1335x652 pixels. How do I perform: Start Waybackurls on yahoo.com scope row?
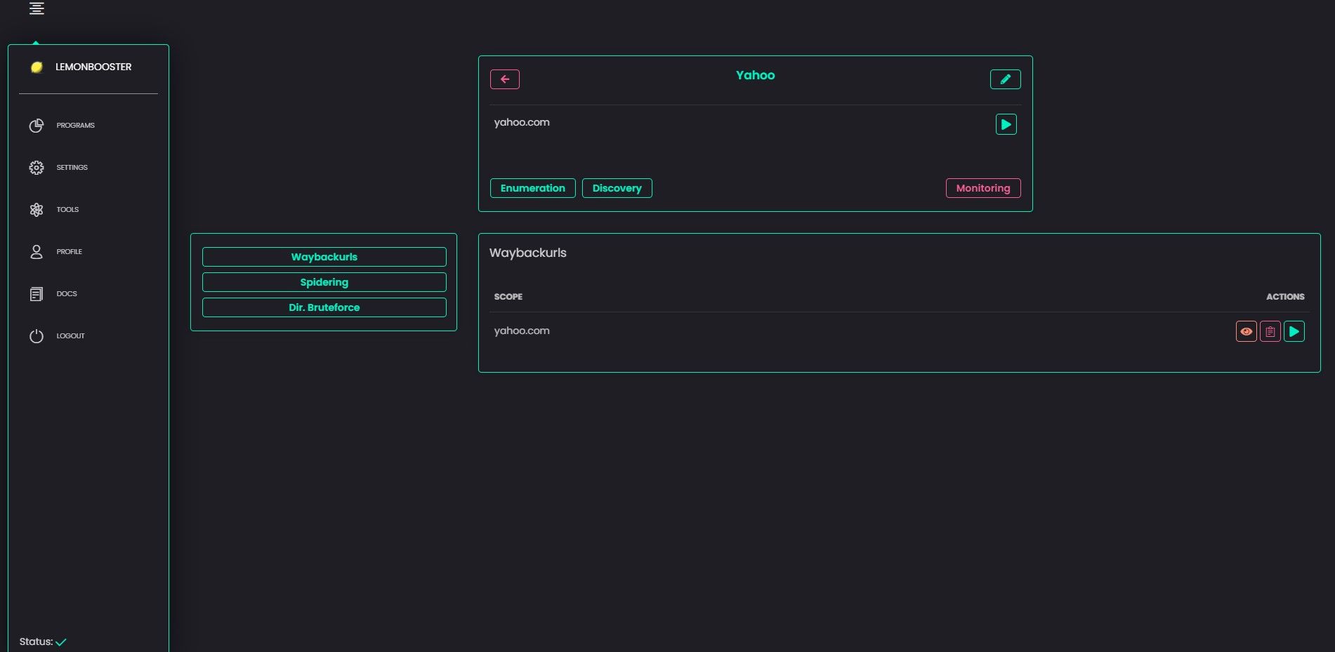(x=1294, y=331)
